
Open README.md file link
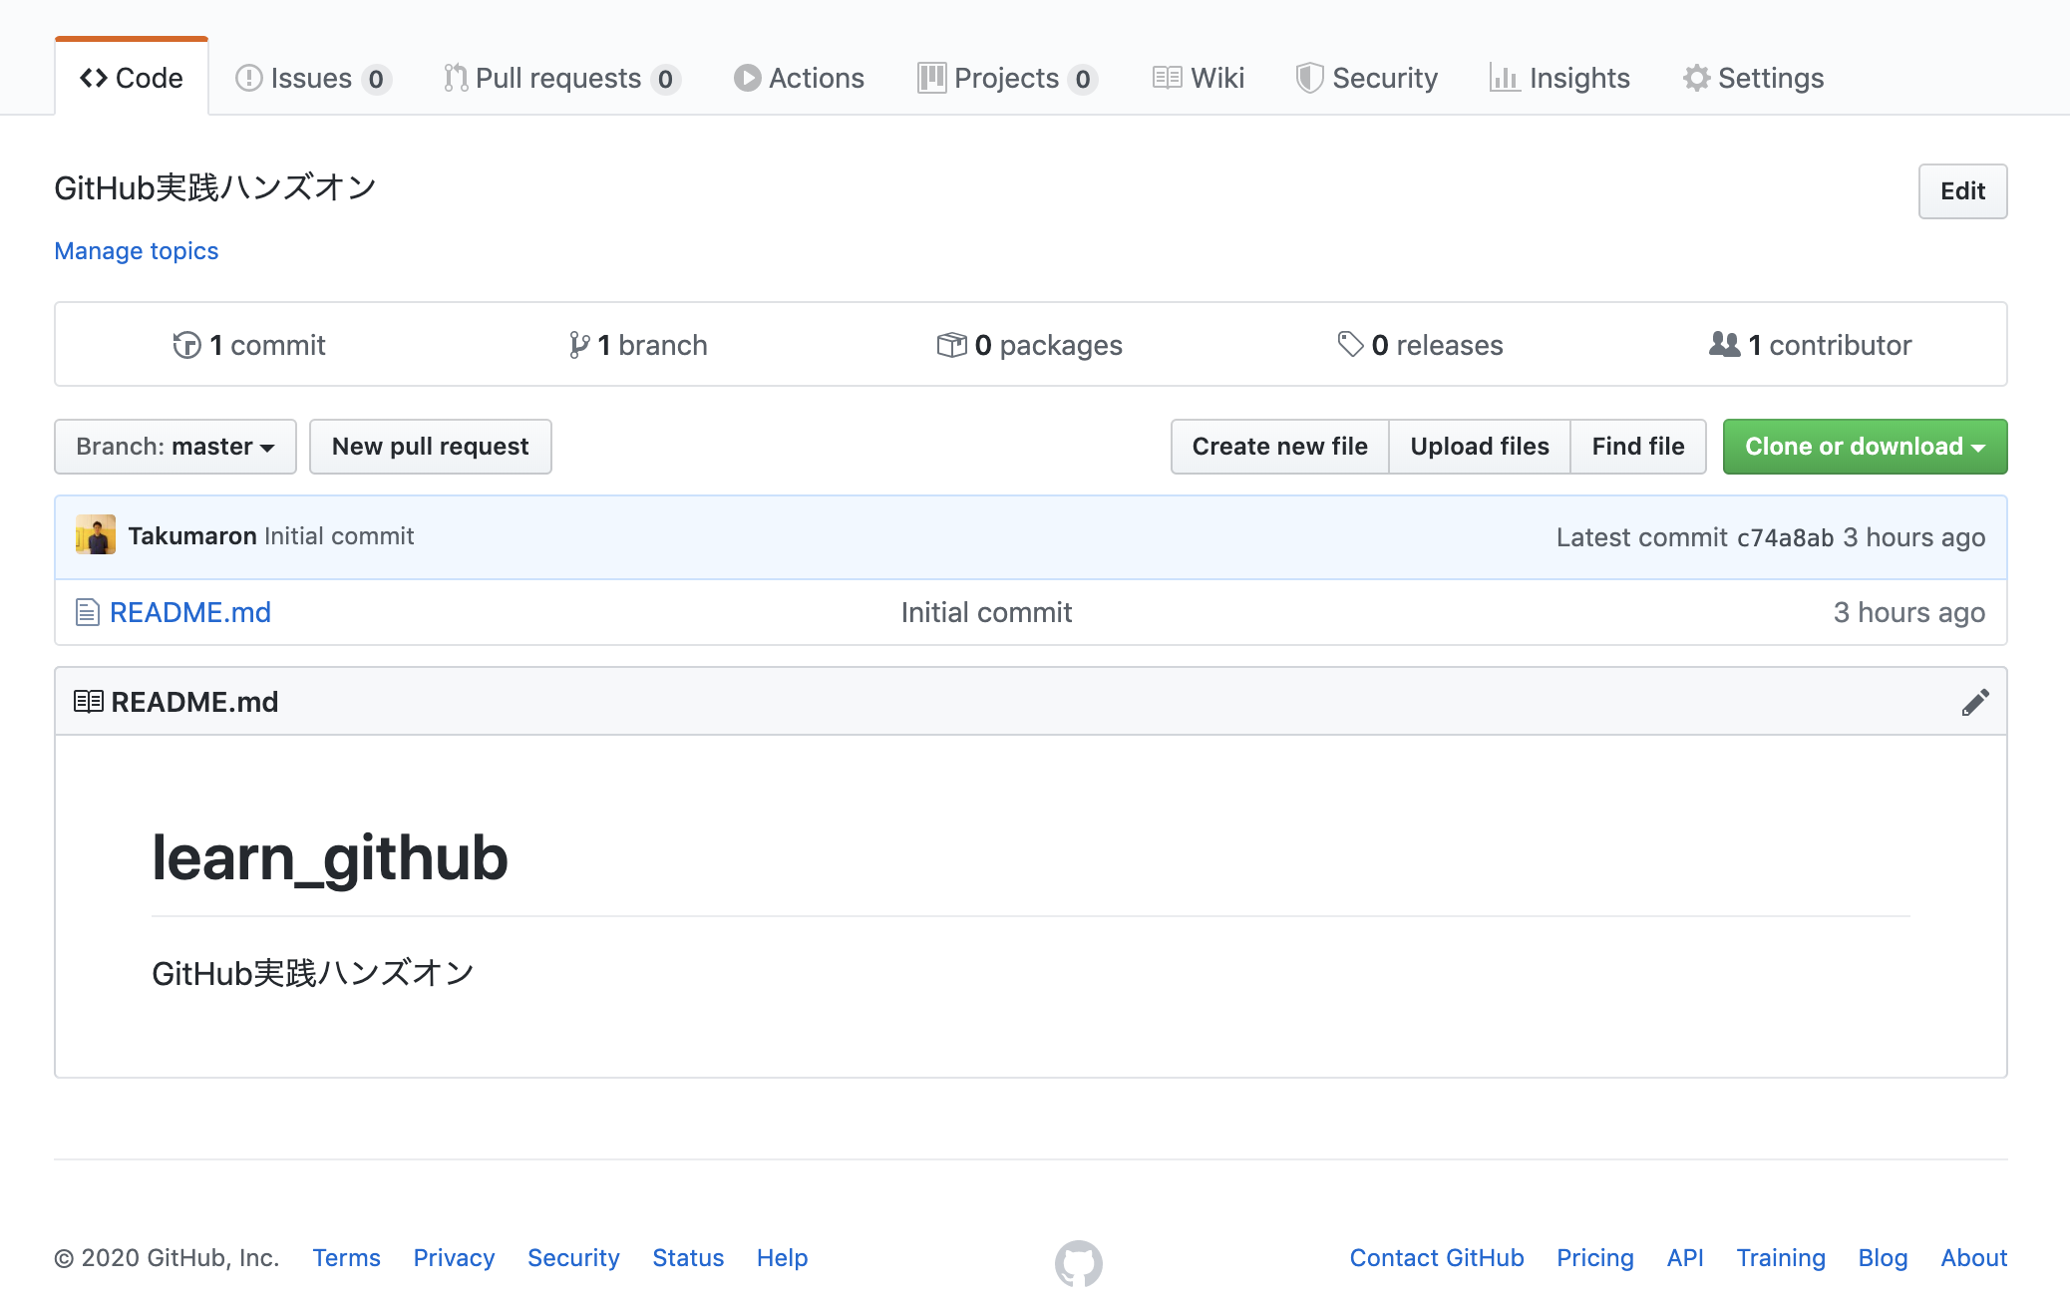190,612
